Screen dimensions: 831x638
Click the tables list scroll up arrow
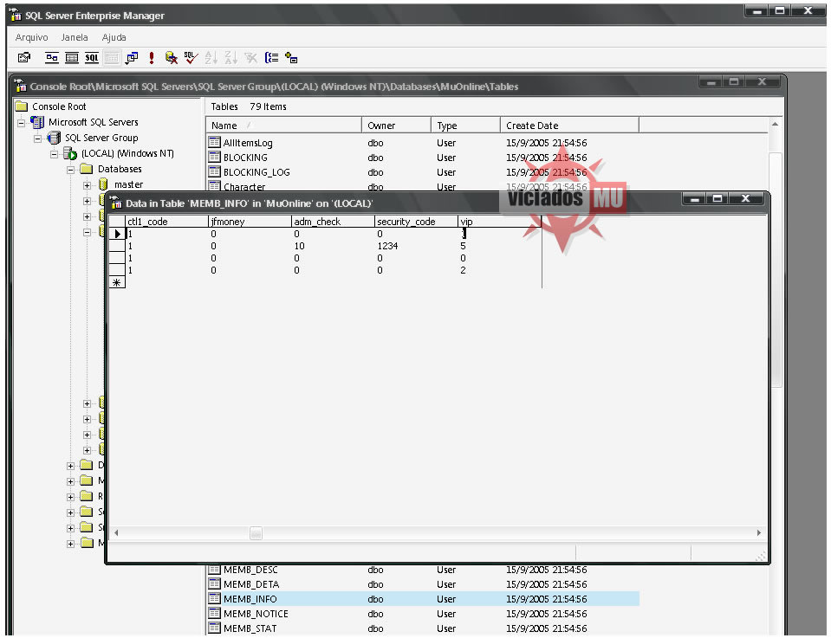[775, 125]
